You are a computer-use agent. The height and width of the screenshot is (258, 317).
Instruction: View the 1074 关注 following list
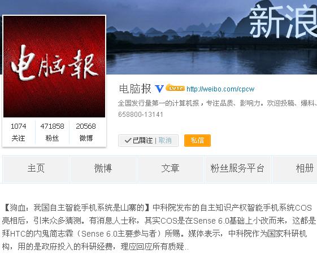coord(19,132)
